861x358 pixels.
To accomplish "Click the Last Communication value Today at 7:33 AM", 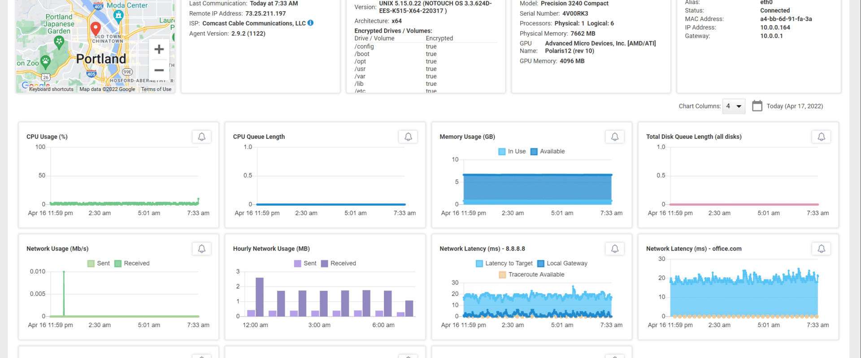I will click(274, 4).
